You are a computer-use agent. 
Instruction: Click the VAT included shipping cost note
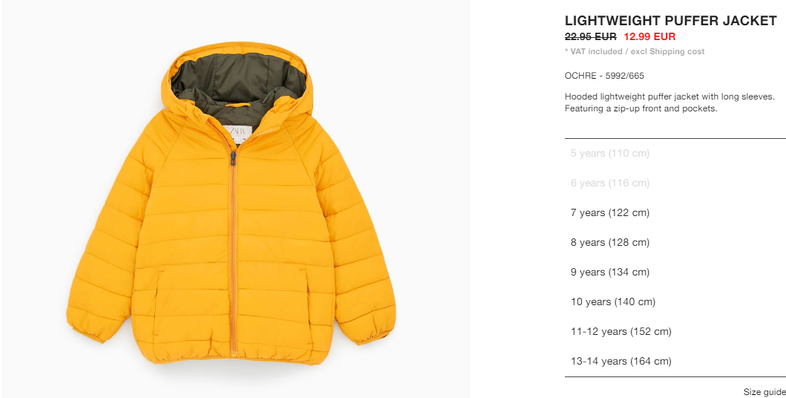pos(634,51)
